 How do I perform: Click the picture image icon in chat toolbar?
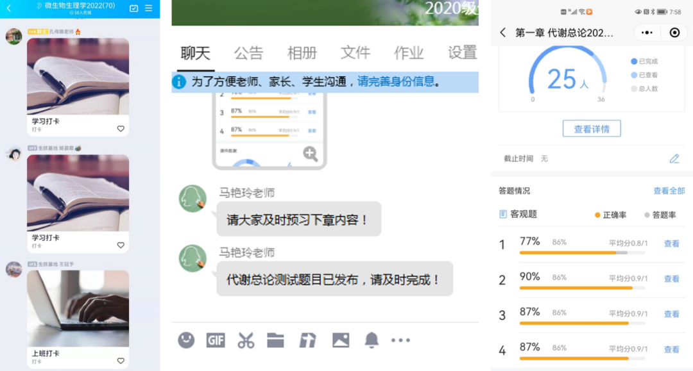(x=340, y=340)
